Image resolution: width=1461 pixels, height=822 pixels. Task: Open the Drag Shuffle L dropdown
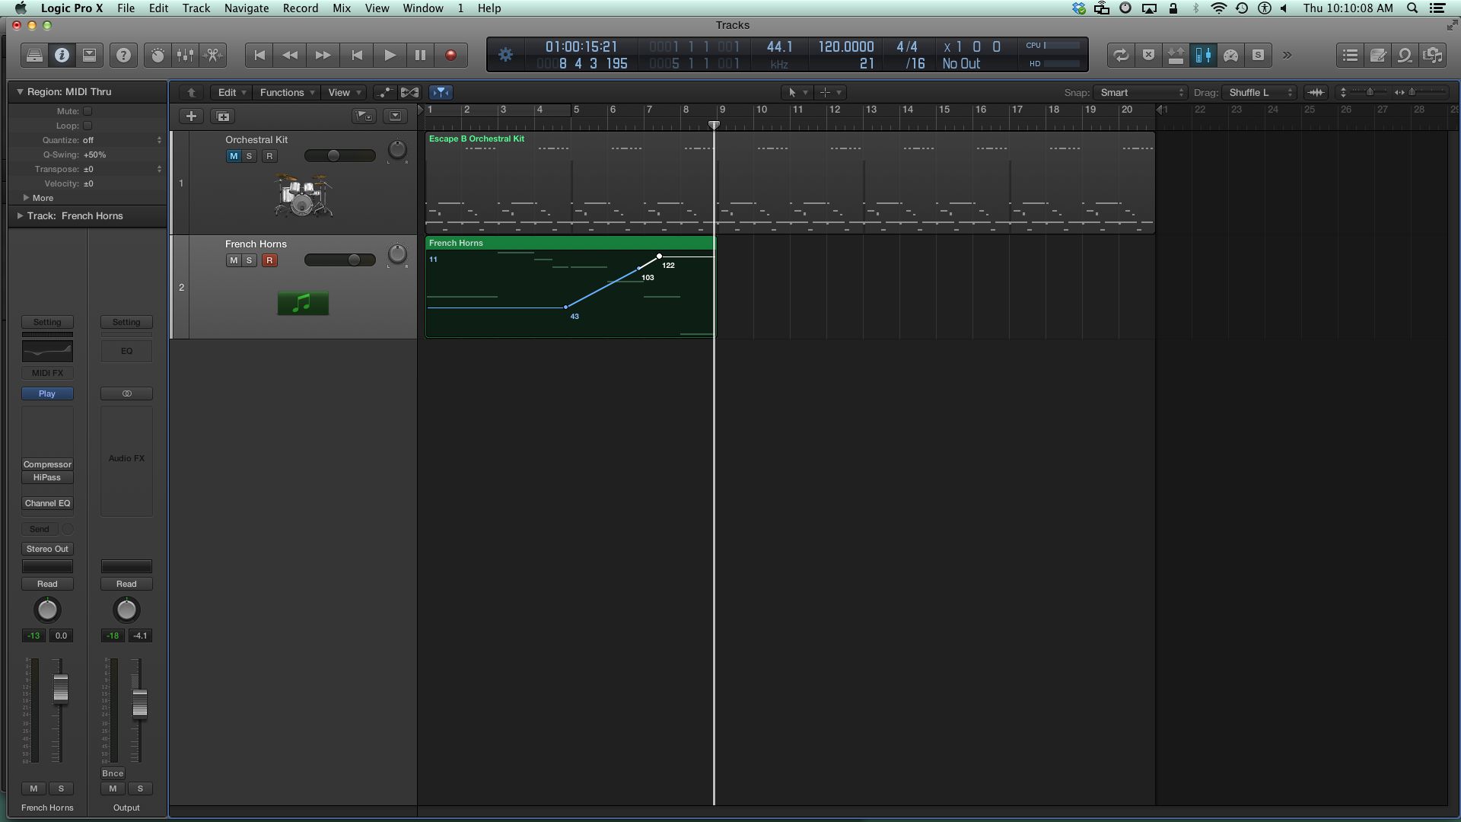1259,92
